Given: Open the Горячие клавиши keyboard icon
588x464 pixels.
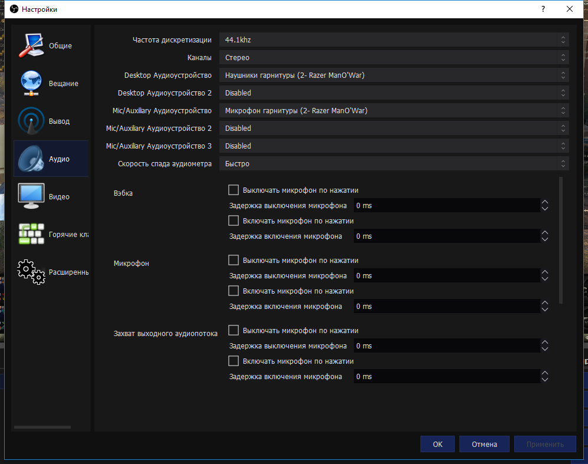Looking at the screenshot, I should pyautogui.click(x=31, y=235).
